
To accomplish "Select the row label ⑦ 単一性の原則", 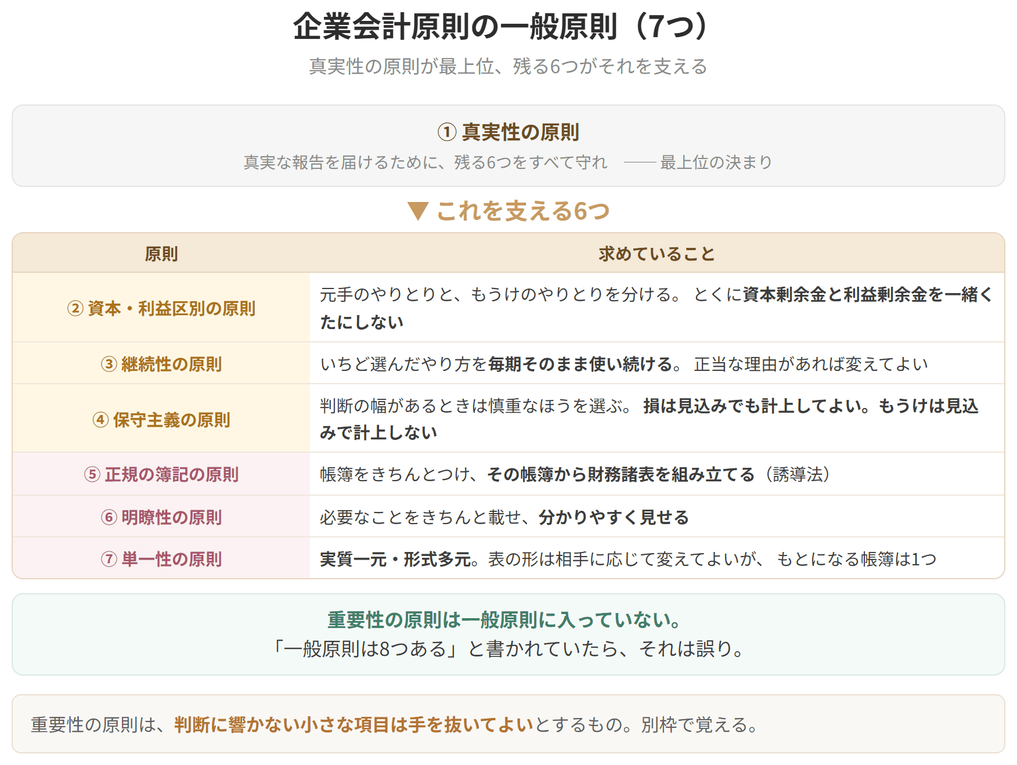I will click(161, 559).
